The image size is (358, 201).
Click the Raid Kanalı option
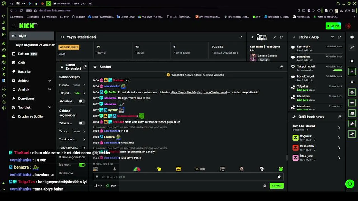66,173
